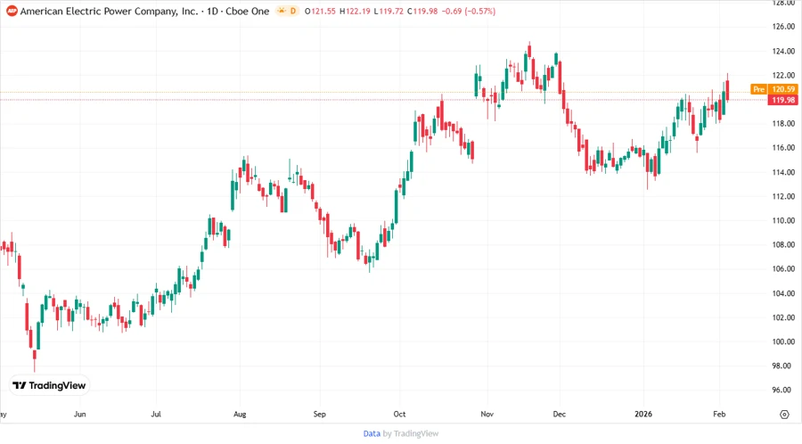This screenshot has height=444, width=802.
Task: Select the 120.59 pre-market price tag
Action: point(783,89)
